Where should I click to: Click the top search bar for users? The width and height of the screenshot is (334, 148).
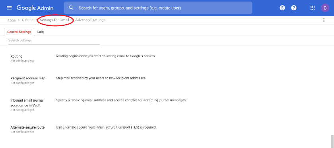tap(158, 8)
